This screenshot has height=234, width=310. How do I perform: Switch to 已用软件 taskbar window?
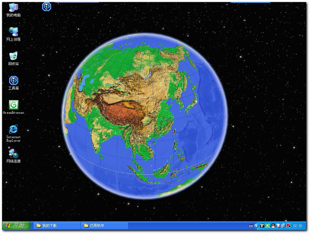(105, 226)
